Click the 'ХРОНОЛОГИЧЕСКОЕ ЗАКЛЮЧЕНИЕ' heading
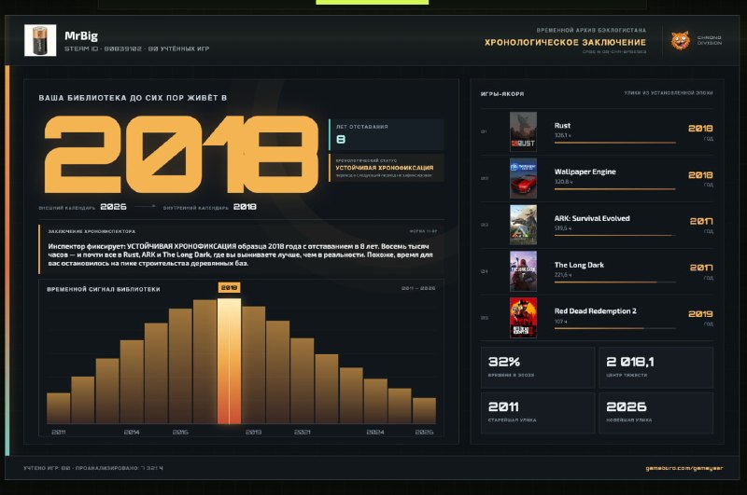The image size is (747, 495). [x=566, y=42]
